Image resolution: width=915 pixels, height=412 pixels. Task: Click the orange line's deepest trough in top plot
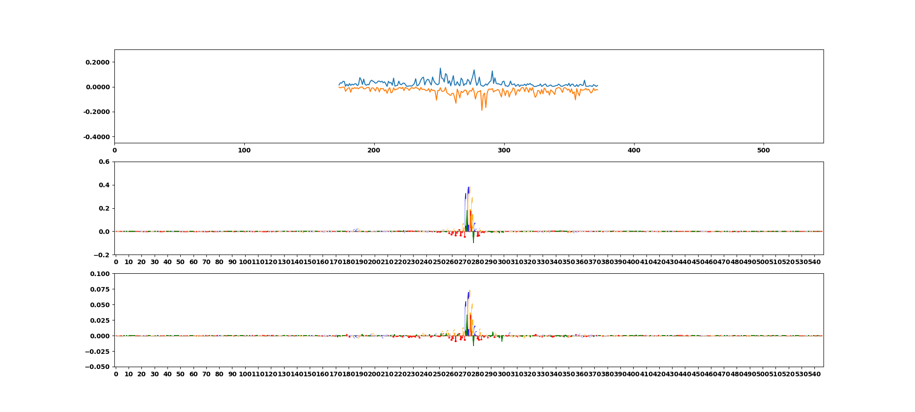click(482, 110)
